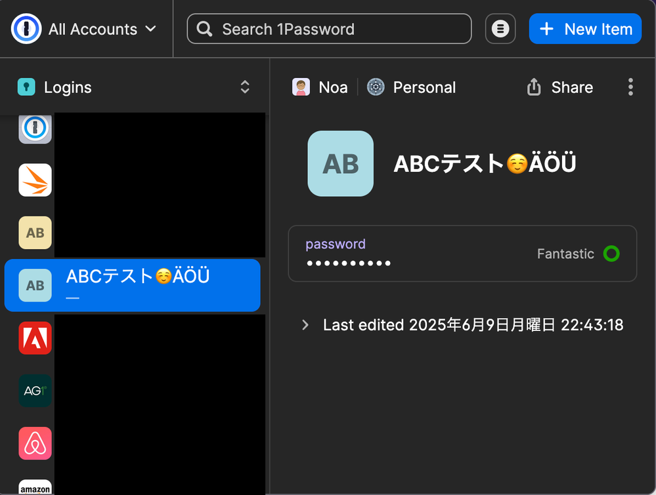Open the AGI login item
The width and height of the screenshot is (656, 495).
(x=35, y=391)
